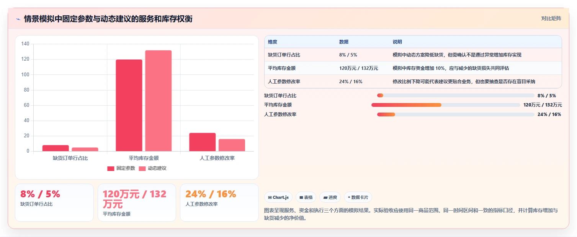
Task: Toggle the 动态建议 legend entry in chart
Action: tap(152, 168)
